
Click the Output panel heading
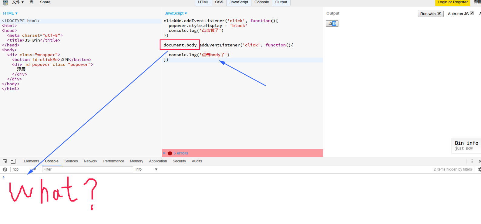(333, 13)
